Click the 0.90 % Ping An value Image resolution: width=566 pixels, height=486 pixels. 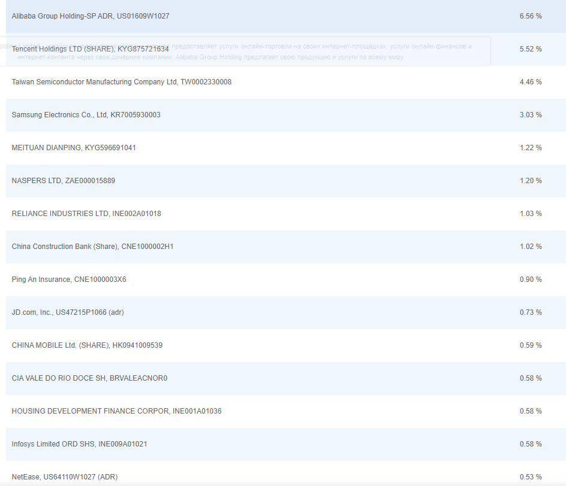point(531,280)
